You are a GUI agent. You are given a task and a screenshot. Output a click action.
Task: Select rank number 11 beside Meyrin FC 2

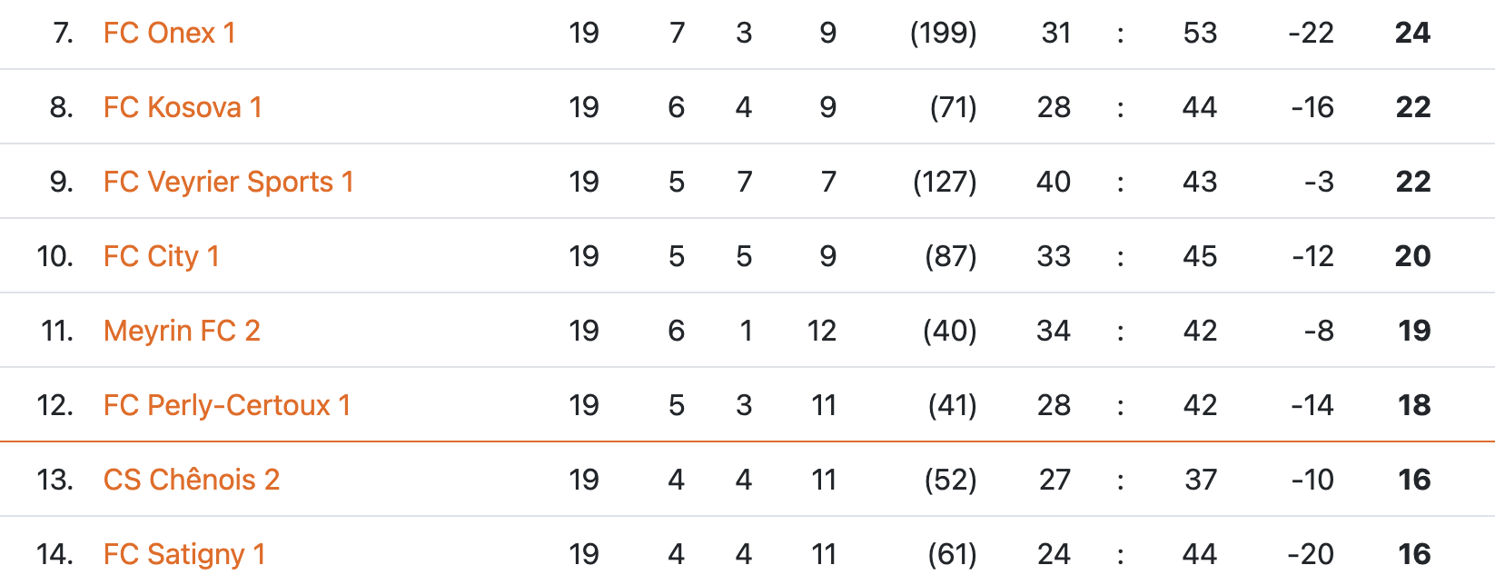point(56,332)
